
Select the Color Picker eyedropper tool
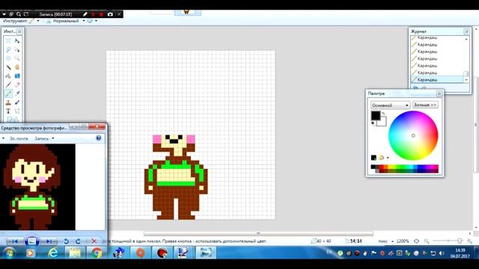click(17, 93)
